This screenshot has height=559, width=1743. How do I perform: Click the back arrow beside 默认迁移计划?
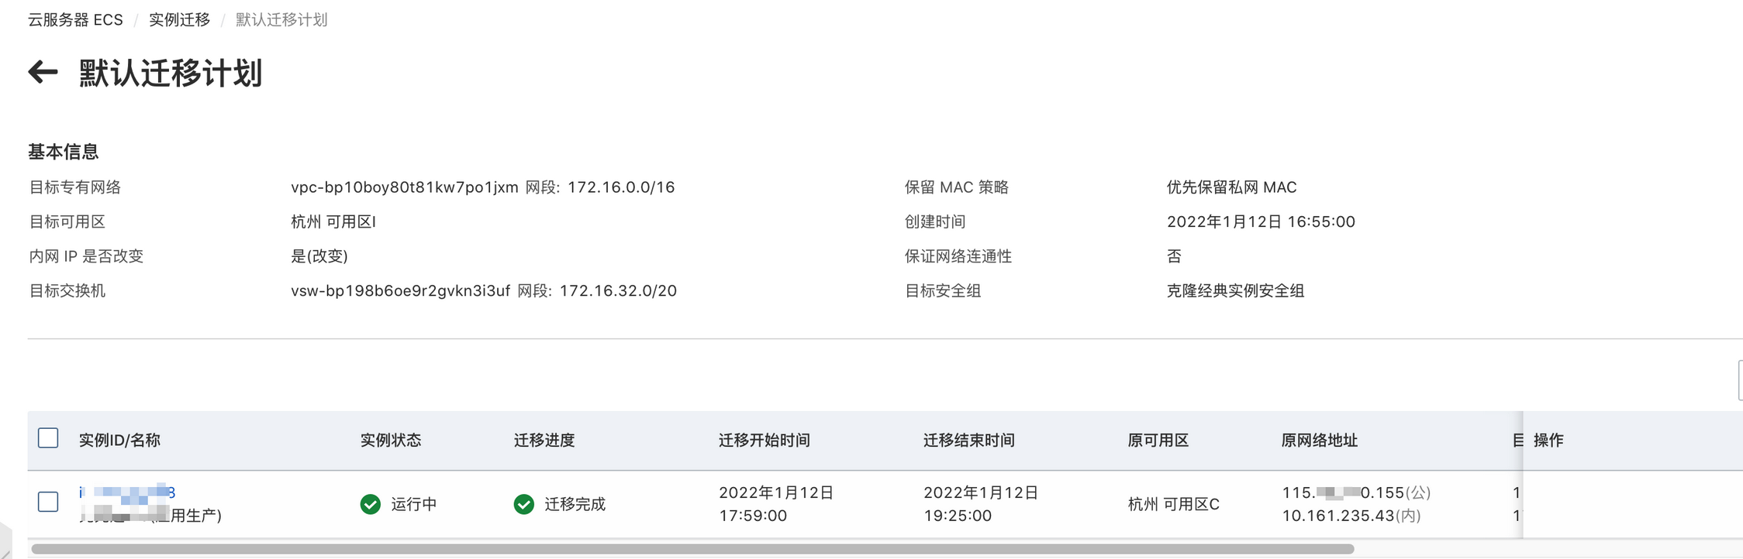(43, 73)
